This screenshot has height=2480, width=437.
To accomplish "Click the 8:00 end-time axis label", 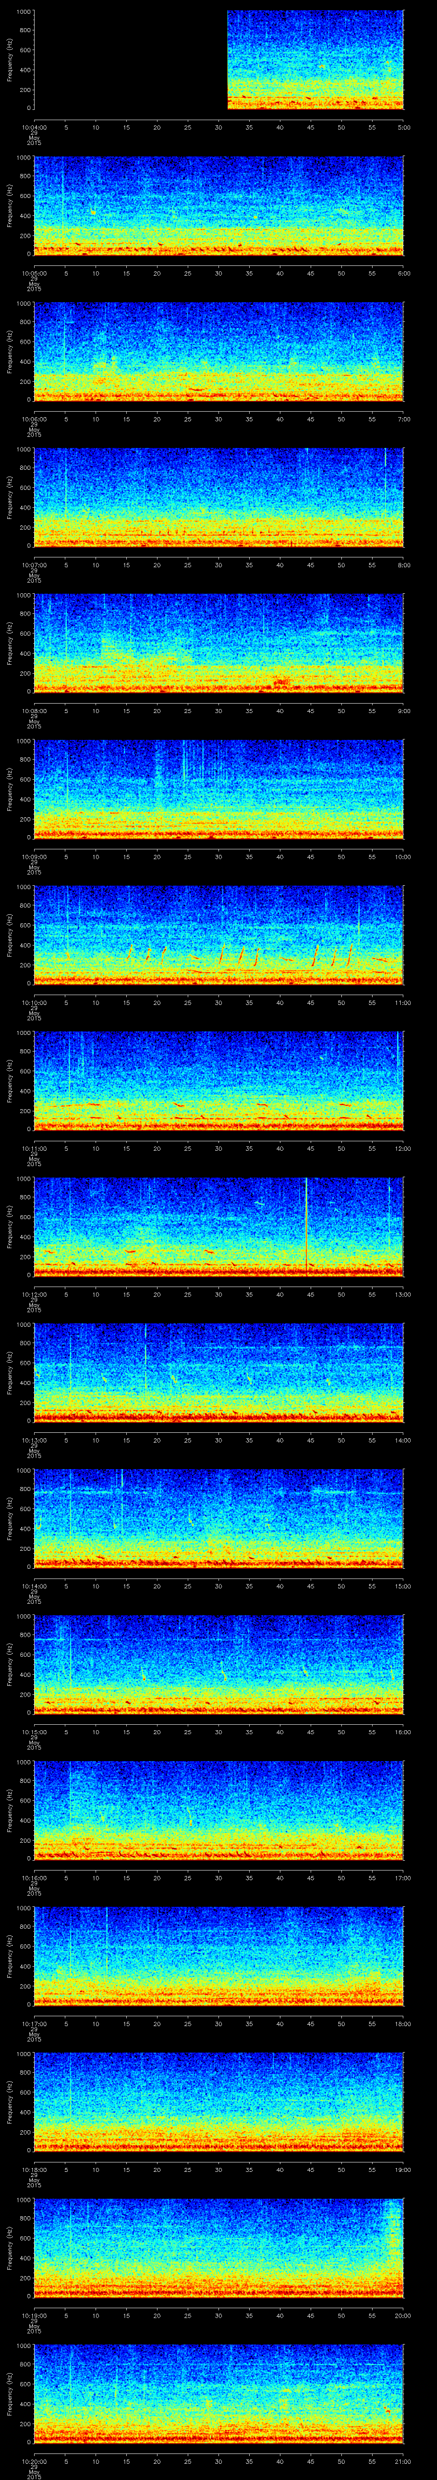I will (403, 565).
